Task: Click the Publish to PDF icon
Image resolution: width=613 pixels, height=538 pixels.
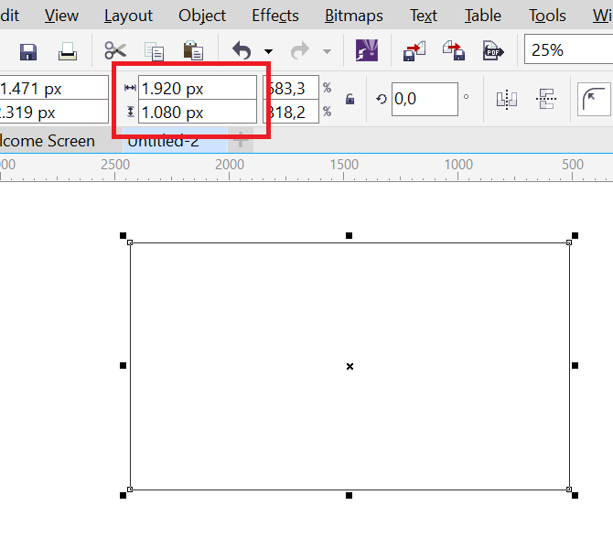Action: (x=493, y=51)
